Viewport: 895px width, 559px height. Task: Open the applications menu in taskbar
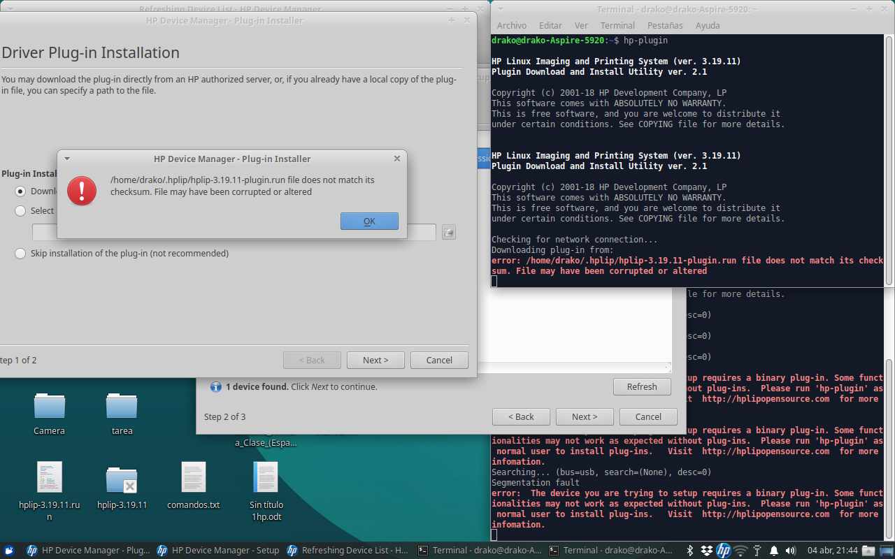(8, 551)
